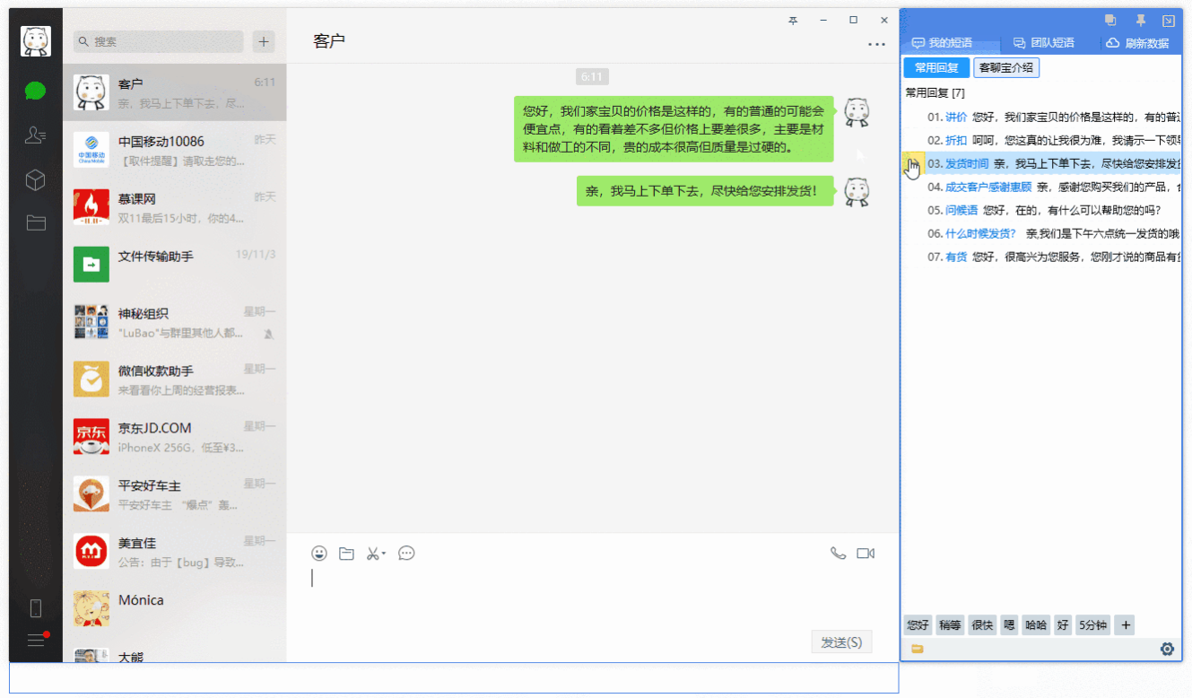Click the copy windows icon in phrase panel
Screen dimensions: 1192x698
click(x=1110, y=20)
